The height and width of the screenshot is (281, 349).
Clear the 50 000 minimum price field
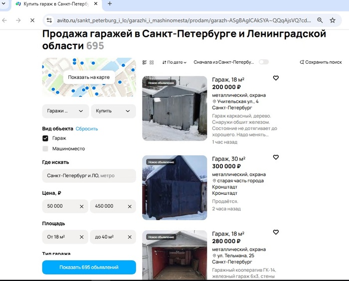click(82, 206)
